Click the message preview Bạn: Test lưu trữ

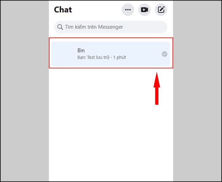click(93, 57)
